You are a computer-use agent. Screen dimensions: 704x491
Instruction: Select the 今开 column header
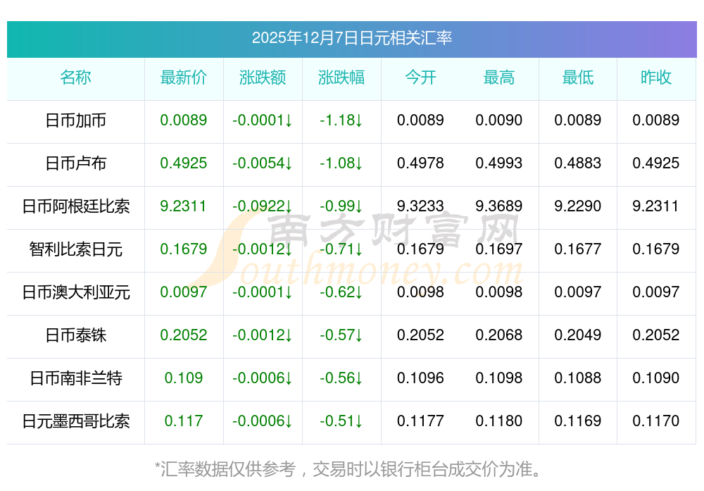coord(420,78)
